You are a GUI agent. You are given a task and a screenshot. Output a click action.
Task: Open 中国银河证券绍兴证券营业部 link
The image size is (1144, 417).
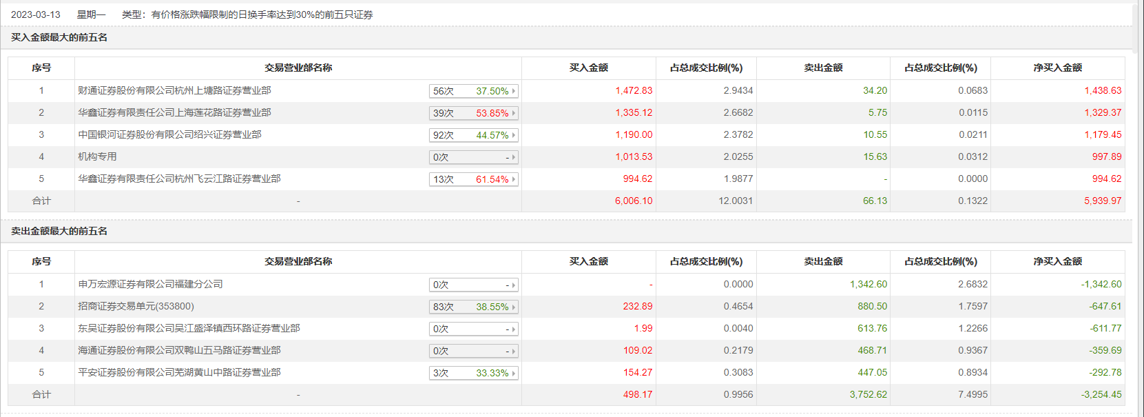click(x=169, y=134)
